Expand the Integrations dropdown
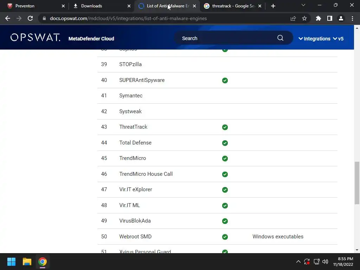The width and height of the screenshot is (360, 270). 314,39
